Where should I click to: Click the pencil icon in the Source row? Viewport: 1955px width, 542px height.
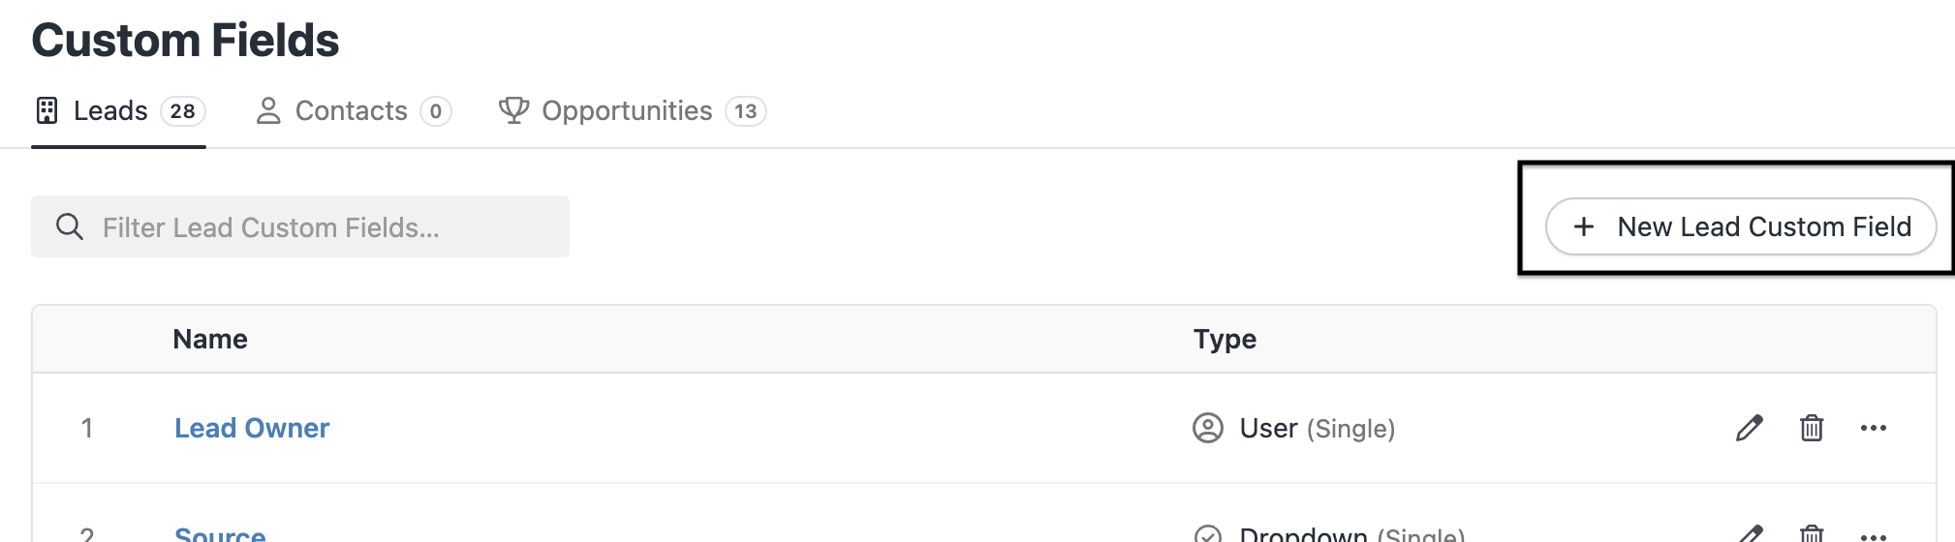tap(1749, 533)
